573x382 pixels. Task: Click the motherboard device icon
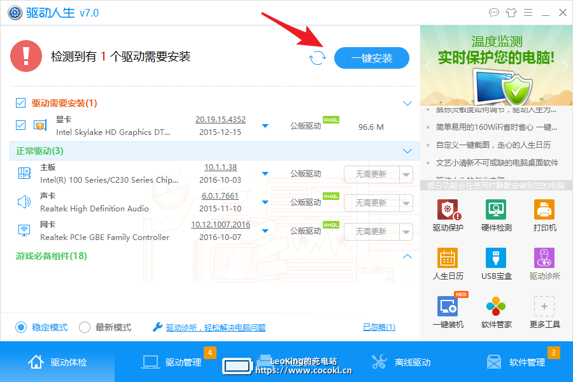(x=24, y=173)
